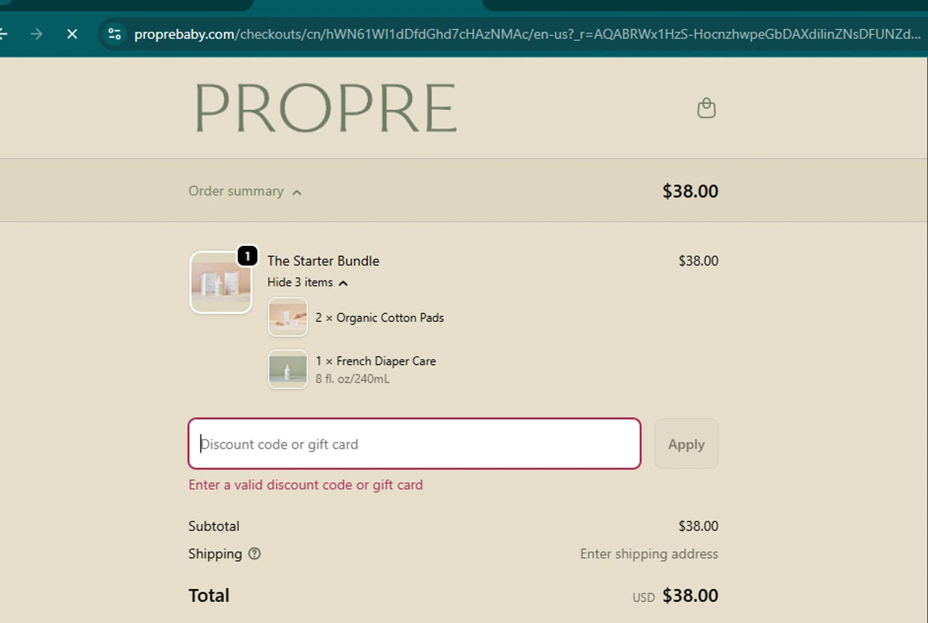Click the Total label
This screenshot has width=928, height=623.
208,595
